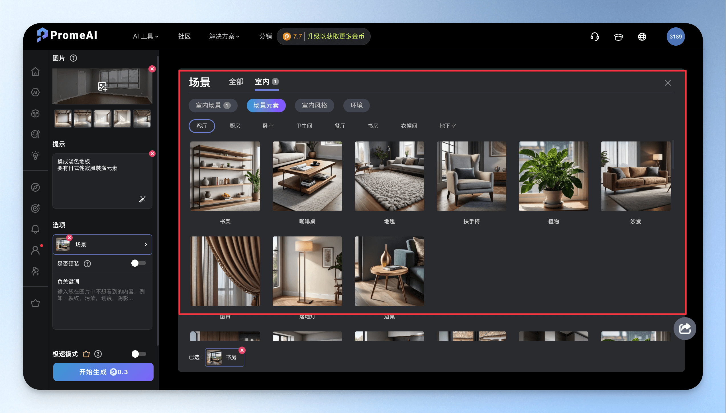
Task: Open customer support headset icon
Action: [x=595, y=37]
